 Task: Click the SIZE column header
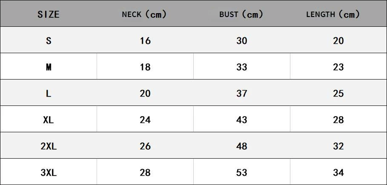click(x=49, y=14)
